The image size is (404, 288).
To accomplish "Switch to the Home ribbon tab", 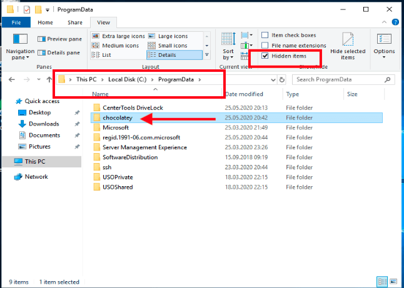I will pyautogui.click(x=45, y=22).
